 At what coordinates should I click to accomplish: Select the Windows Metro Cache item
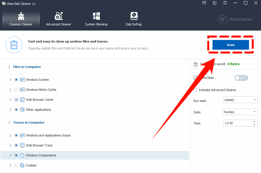click(41, 90)
